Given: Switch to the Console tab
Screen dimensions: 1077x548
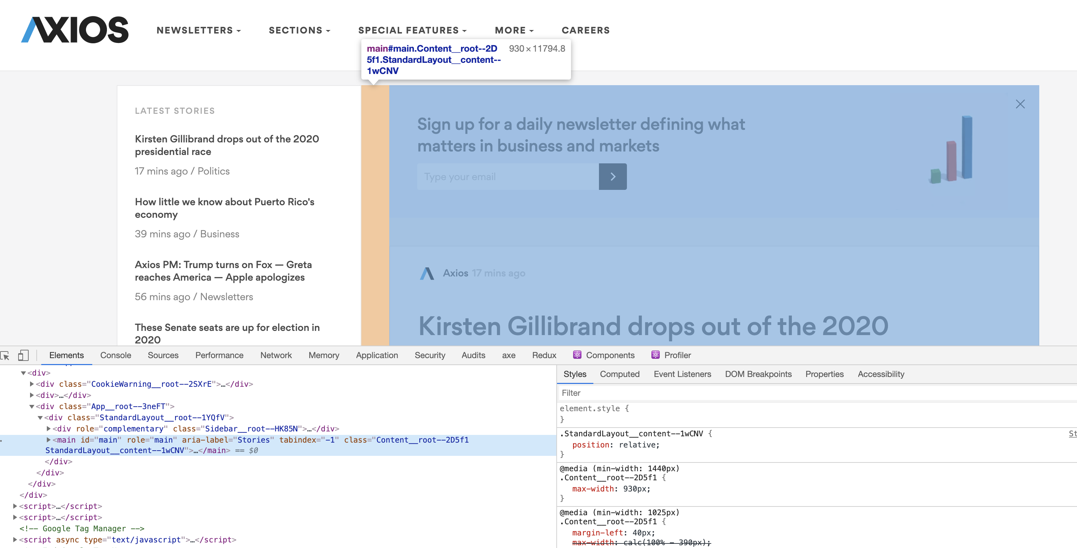Looking at the screenshot, I should (x=115, y=355).
